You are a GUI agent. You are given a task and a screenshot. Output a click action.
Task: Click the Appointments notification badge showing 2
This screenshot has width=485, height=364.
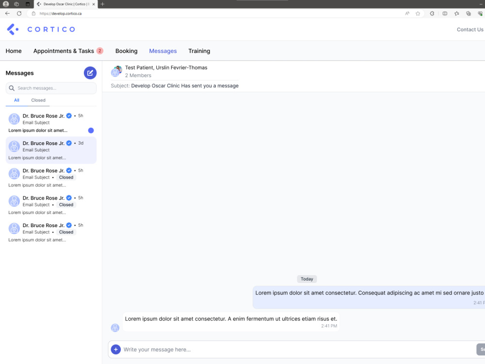coord(99,51)
